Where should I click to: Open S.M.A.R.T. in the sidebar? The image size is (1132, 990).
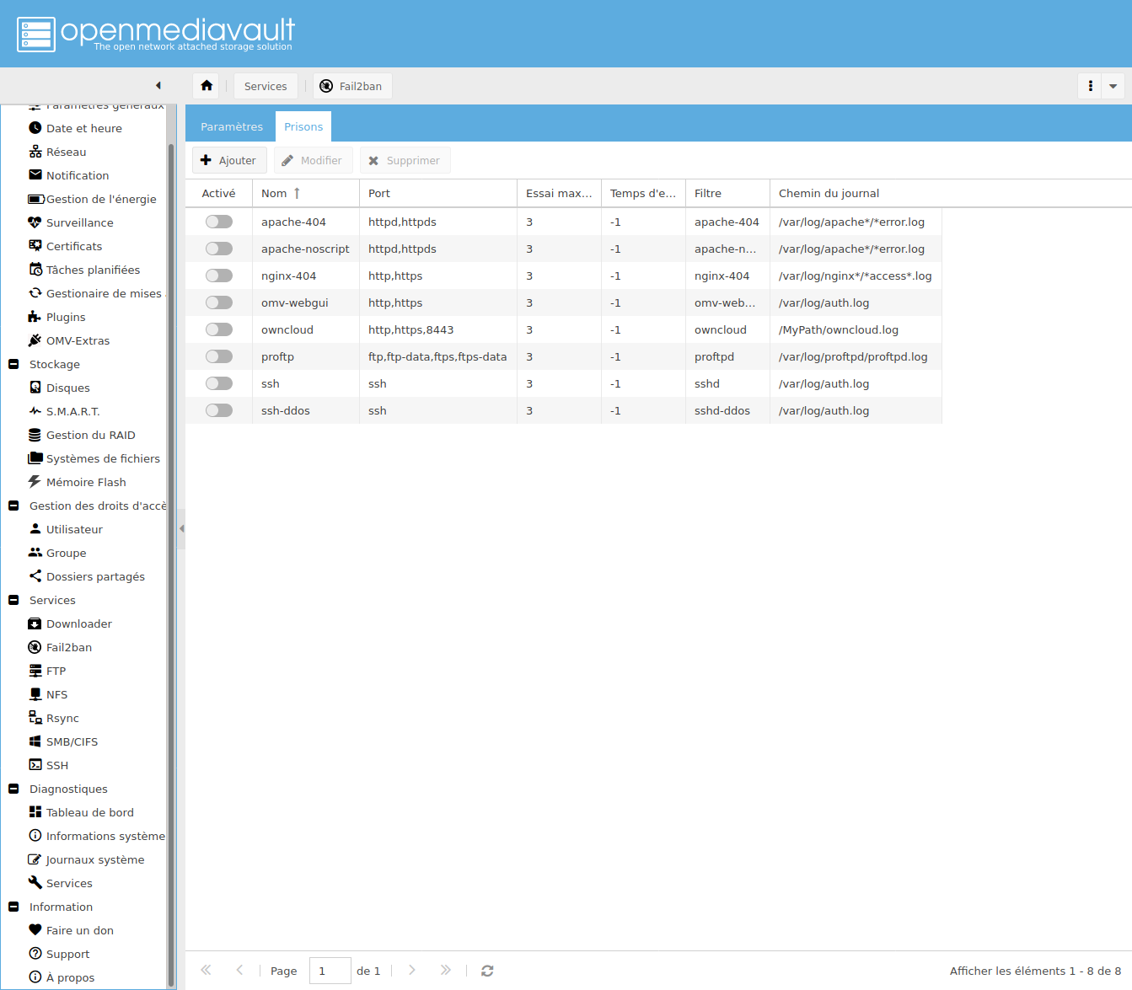click(72, 411)
